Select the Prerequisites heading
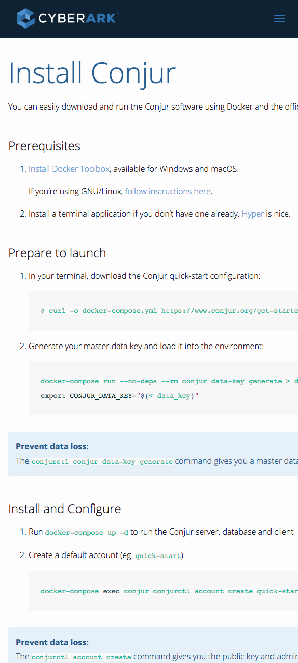The height and width of the screenshot is (663, 298). coord(44,146)
